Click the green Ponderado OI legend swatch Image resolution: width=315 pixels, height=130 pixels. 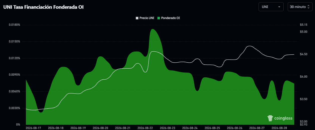159,18
